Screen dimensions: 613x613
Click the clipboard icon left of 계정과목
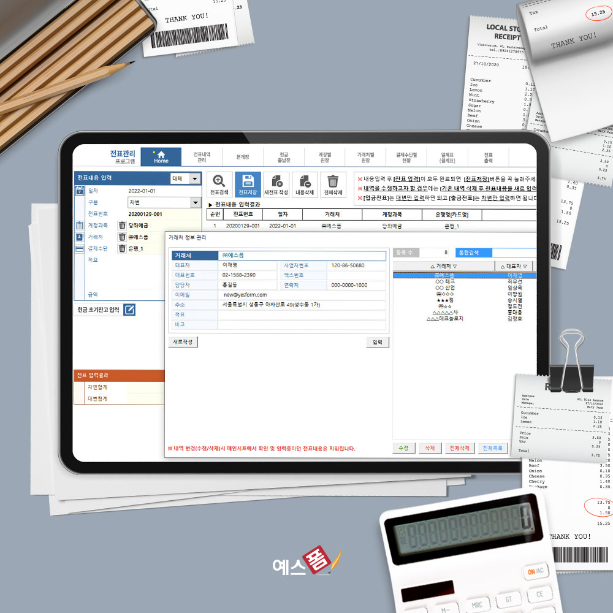coord(79,225)
